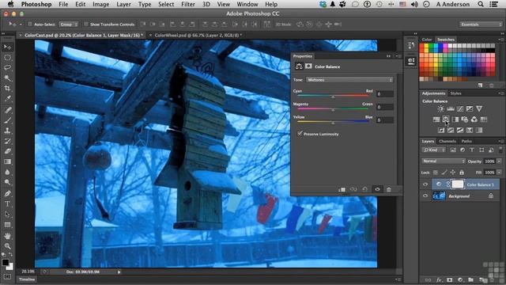Add a Black & White adjustment
506x285 pixels.
tap(455, 120)
